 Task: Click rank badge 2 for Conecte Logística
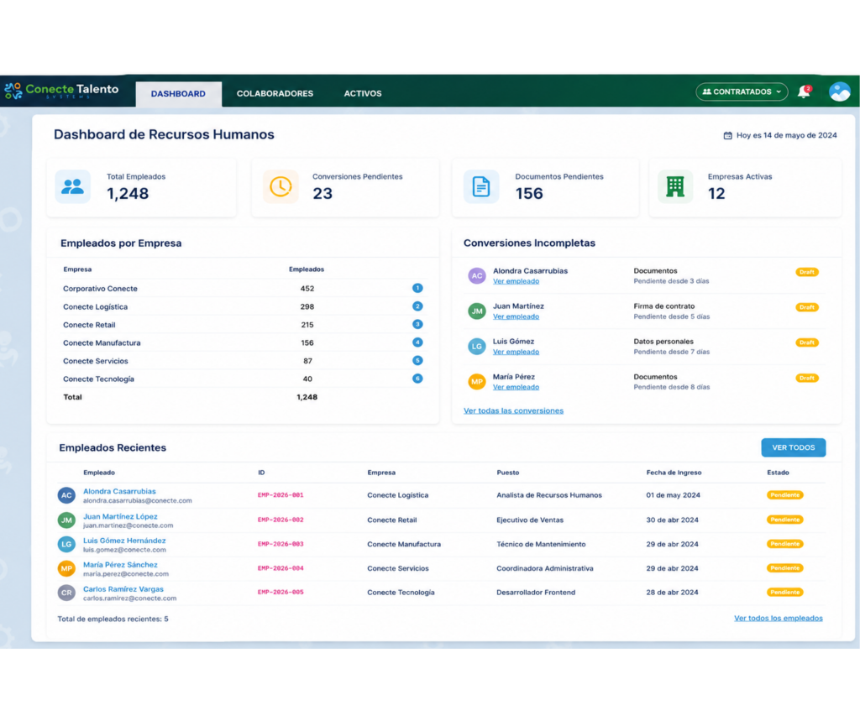coord(417,306)
